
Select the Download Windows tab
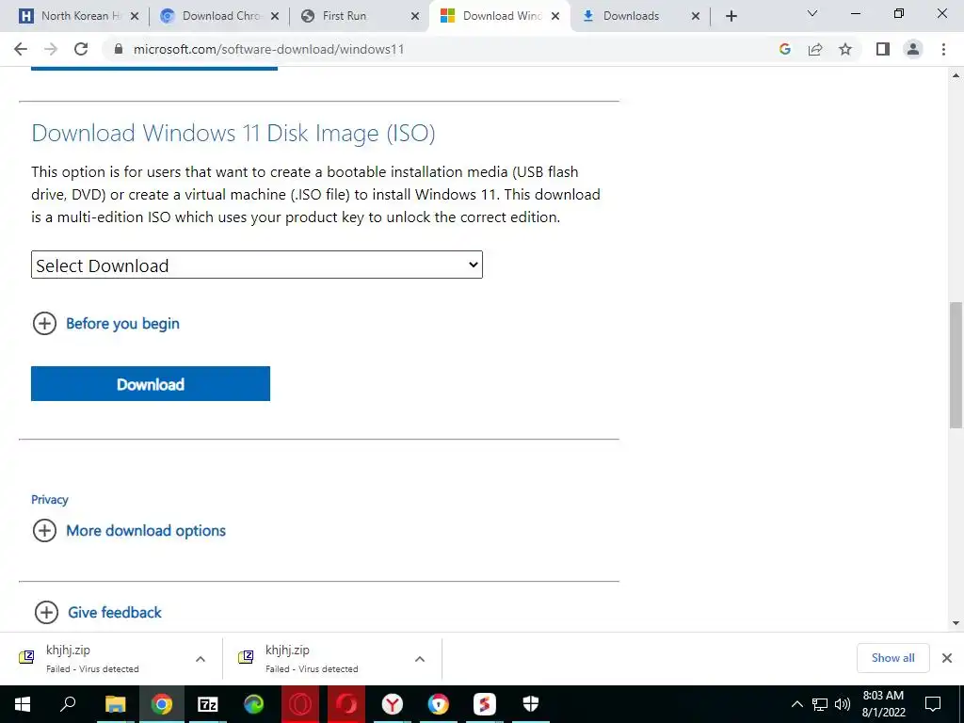pyautogui.click(x=501, y=16)
